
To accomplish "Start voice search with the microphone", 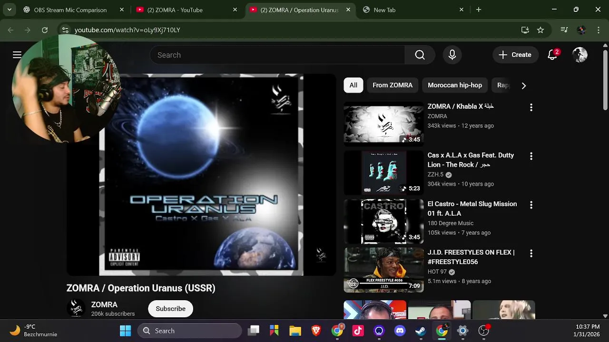I will click(x=452, y=55).
